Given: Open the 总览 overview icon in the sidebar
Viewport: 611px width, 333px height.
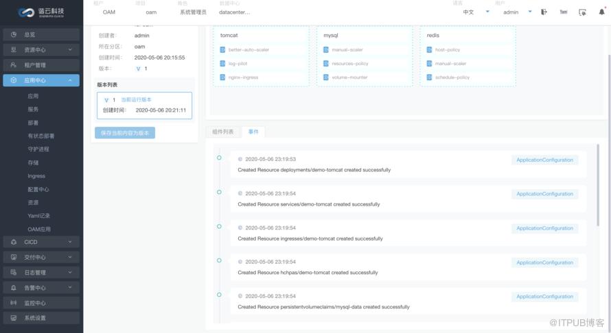Looking at the screenshot, I should [x=14, y=35].
